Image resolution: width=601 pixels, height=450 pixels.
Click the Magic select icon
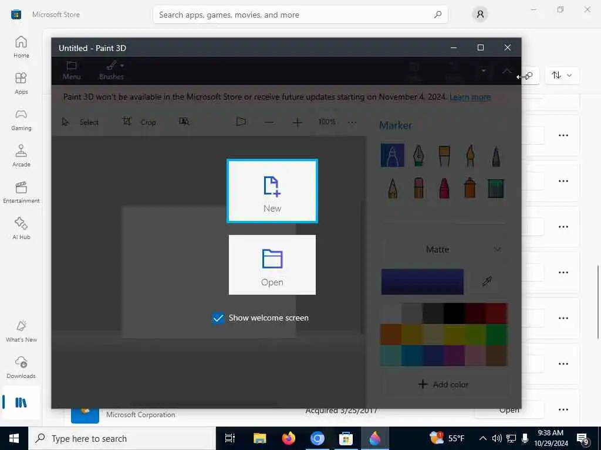[x=184, y=122]
